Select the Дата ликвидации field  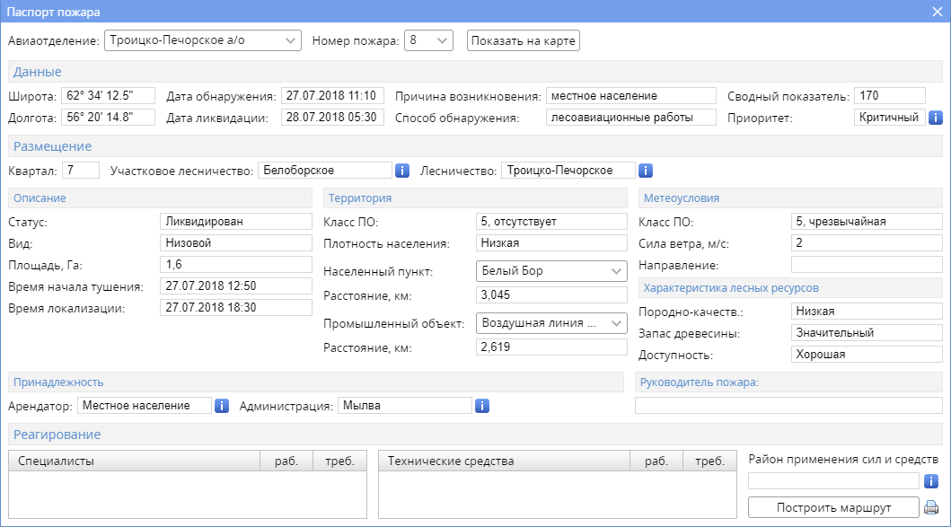coord(332,117)
